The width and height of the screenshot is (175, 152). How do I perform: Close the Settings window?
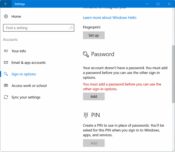169,4
